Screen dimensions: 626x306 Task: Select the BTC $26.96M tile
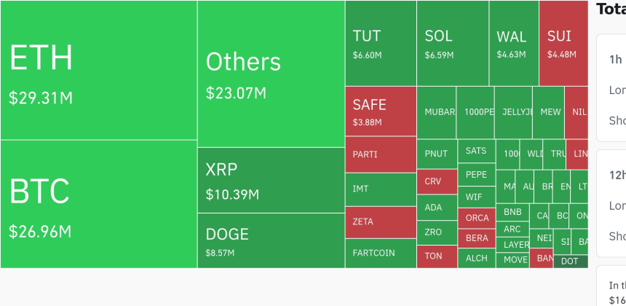coord(98,204)
